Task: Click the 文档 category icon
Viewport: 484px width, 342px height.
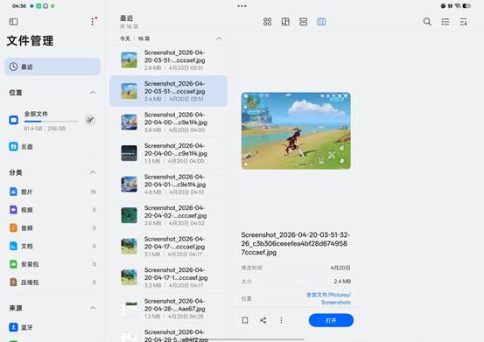Action: click(13, 246)
